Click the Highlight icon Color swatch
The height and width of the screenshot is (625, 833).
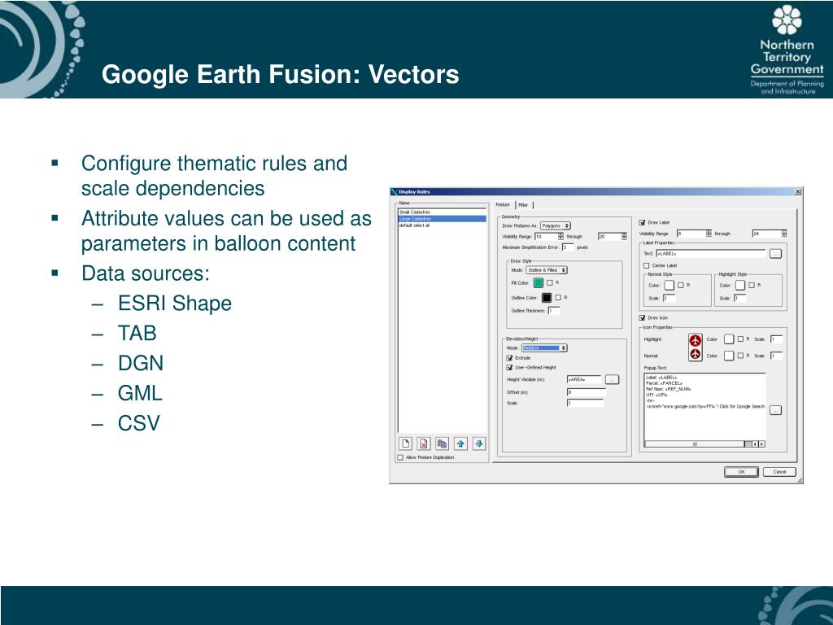tap(729, 339)
